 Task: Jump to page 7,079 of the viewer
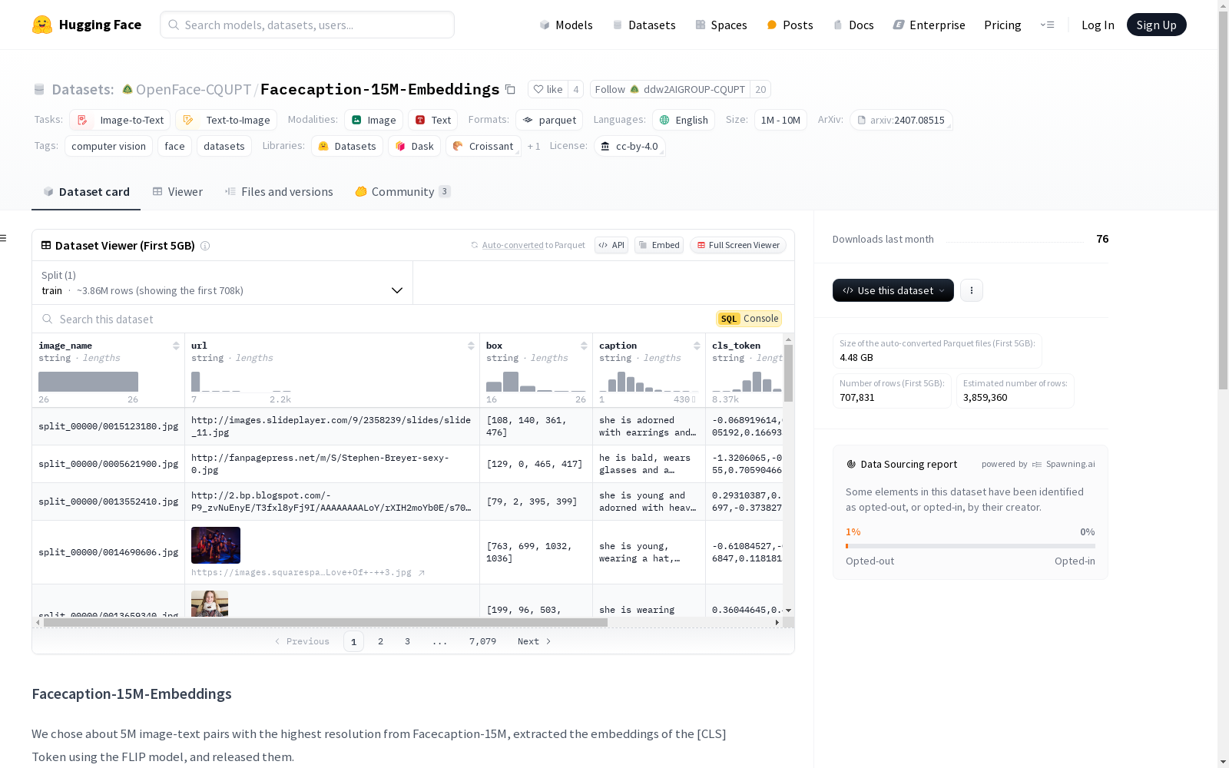[x=482, y=641]
